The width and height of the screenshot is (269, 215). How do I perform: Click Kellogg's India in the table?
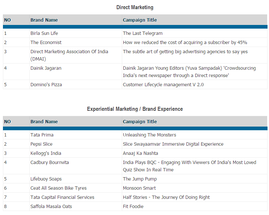pyautogui.click(x=46, y=153)
